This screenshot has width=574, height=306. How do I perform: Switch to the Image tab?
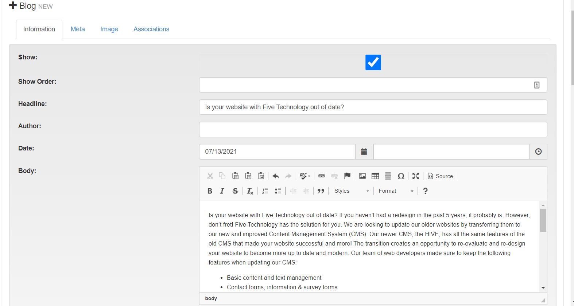tap(109, 29)
